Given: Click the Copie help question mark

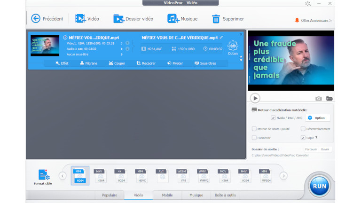Looking at the screenshot, I should click(x=316, y=138).
